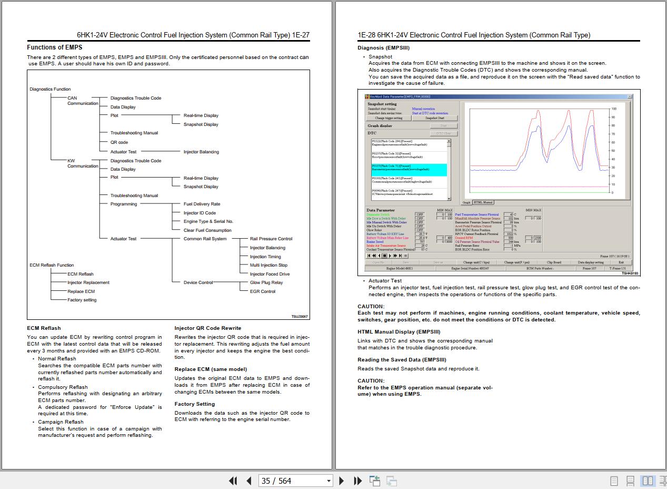This screenshot has width=667, height=489.
Task: Click "Engine Type & Serial No." text
Action: 208,221
